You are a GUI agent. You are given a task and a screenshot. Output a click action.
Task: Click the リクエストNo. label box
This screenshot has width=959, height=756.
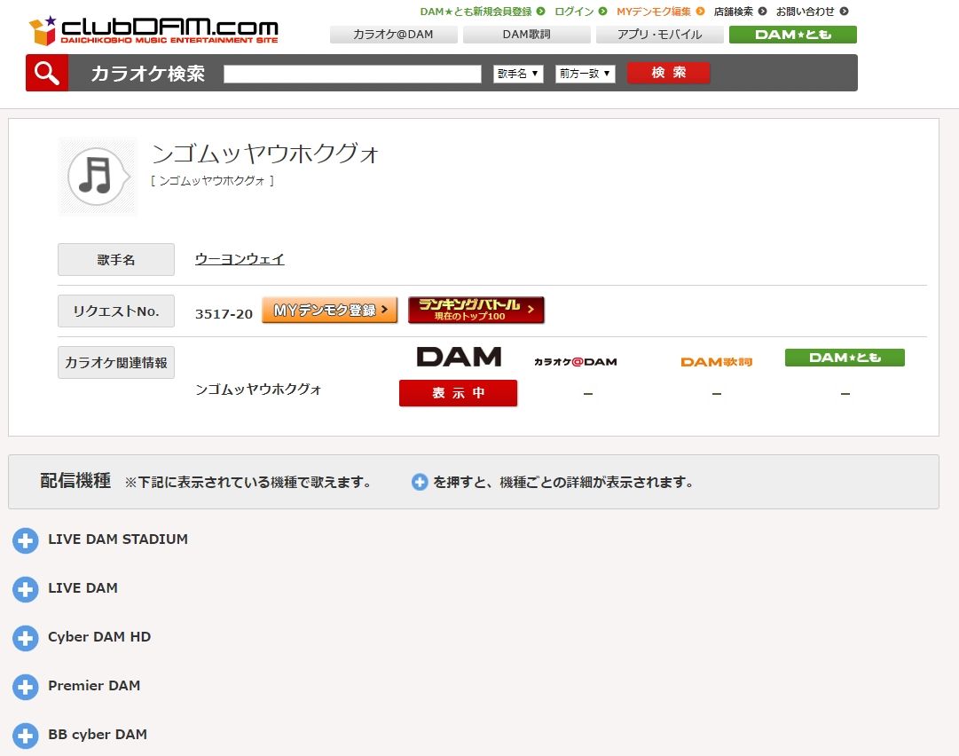116,311
